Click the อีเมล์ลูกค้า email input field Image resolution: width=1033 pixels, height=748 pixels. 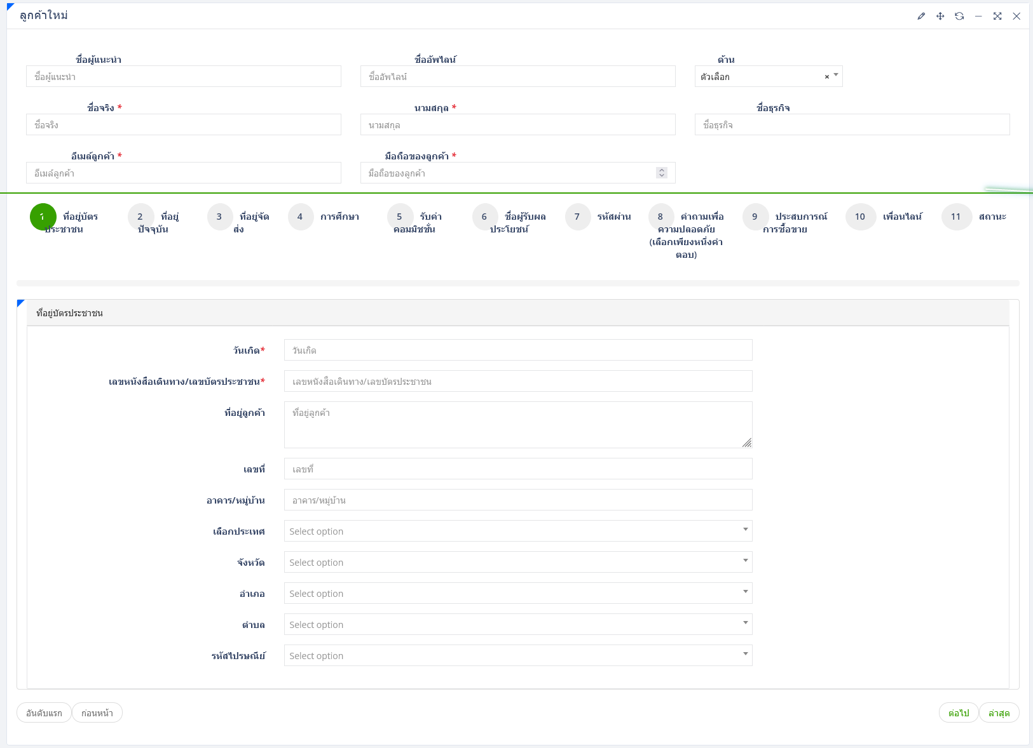183,173
